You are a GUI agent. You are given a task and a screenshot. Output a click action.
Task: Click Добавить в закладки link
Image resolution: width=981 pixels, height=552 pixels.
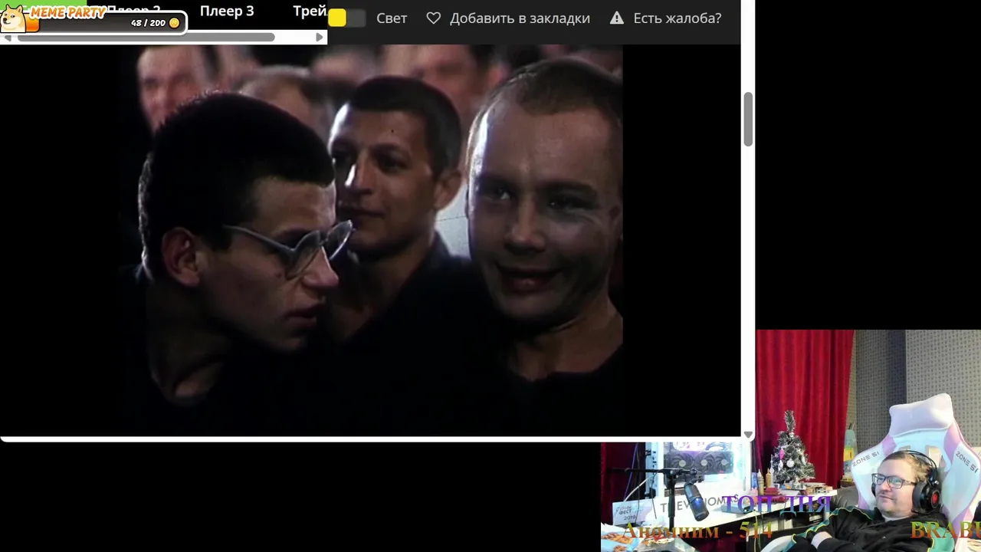(520, 18)
